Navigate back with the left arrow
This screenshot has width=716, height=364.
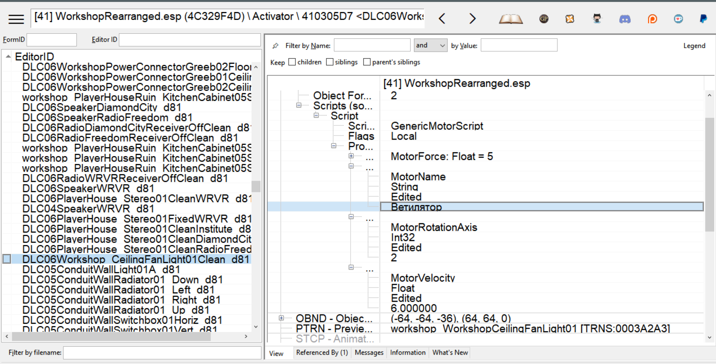[442, 18]
